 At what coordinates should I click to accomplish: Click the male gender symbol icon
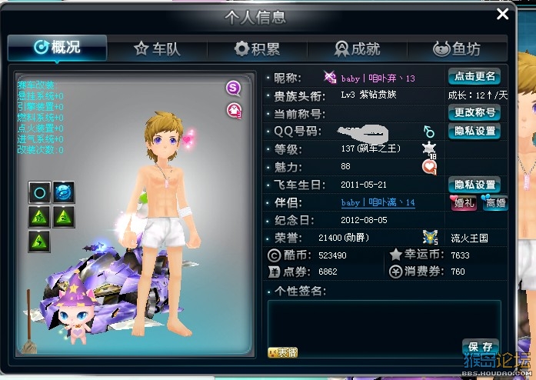pos(428,132)
